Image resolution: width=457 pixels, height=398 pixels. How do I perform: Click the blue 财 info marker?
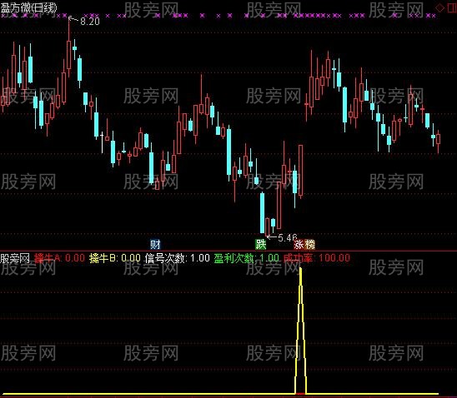point(155,245)
